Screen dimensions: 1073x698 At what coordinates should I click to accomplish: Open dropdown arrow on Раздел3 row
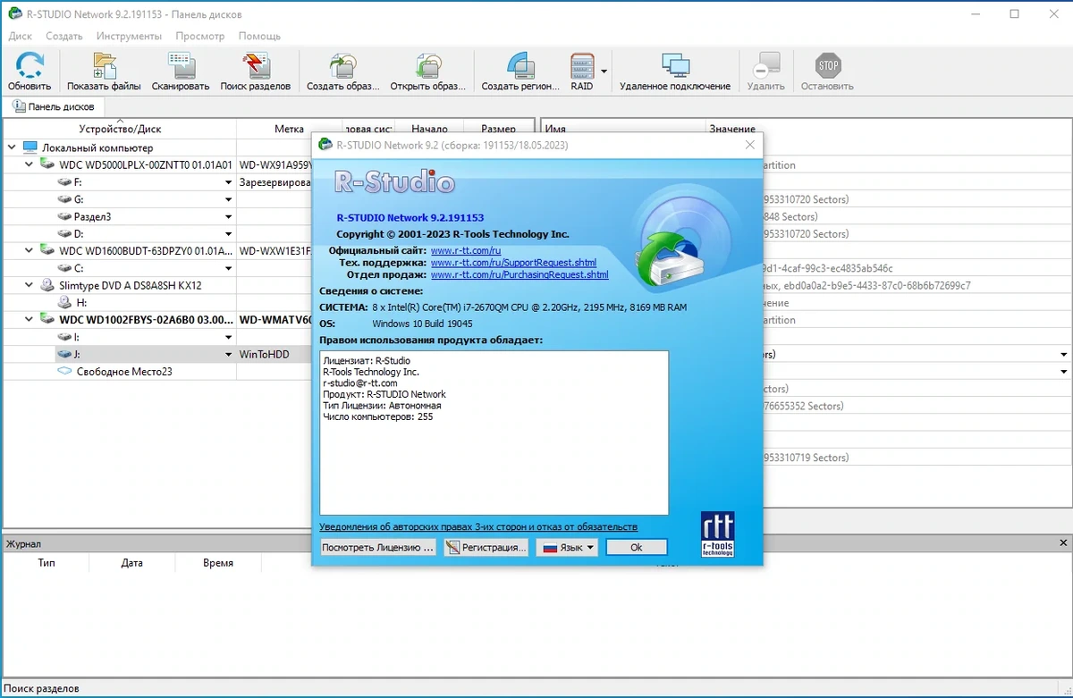[x=229, y=217]
